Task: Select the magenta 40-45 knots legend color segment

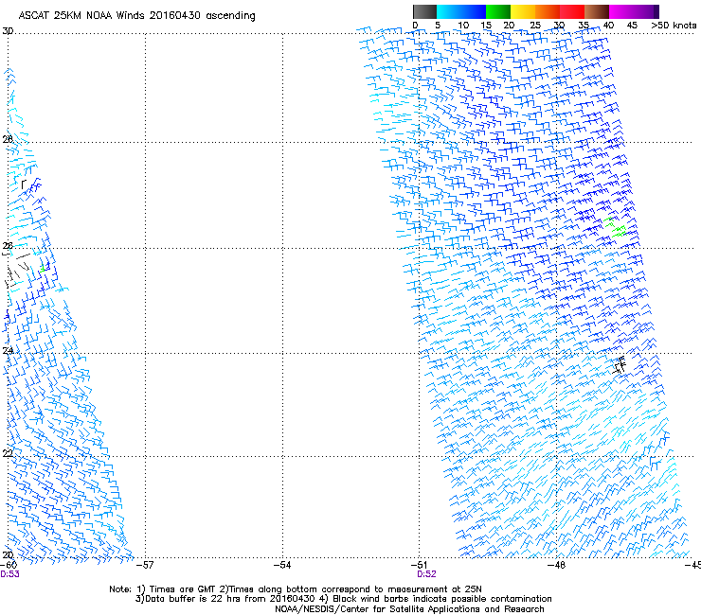Action: click(621, 11)
